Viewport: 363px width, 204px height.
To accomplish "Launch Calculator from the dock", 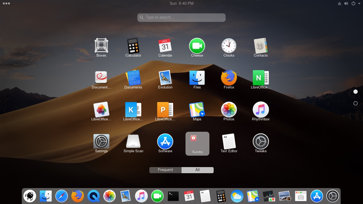I will click(x=221, y=197).
